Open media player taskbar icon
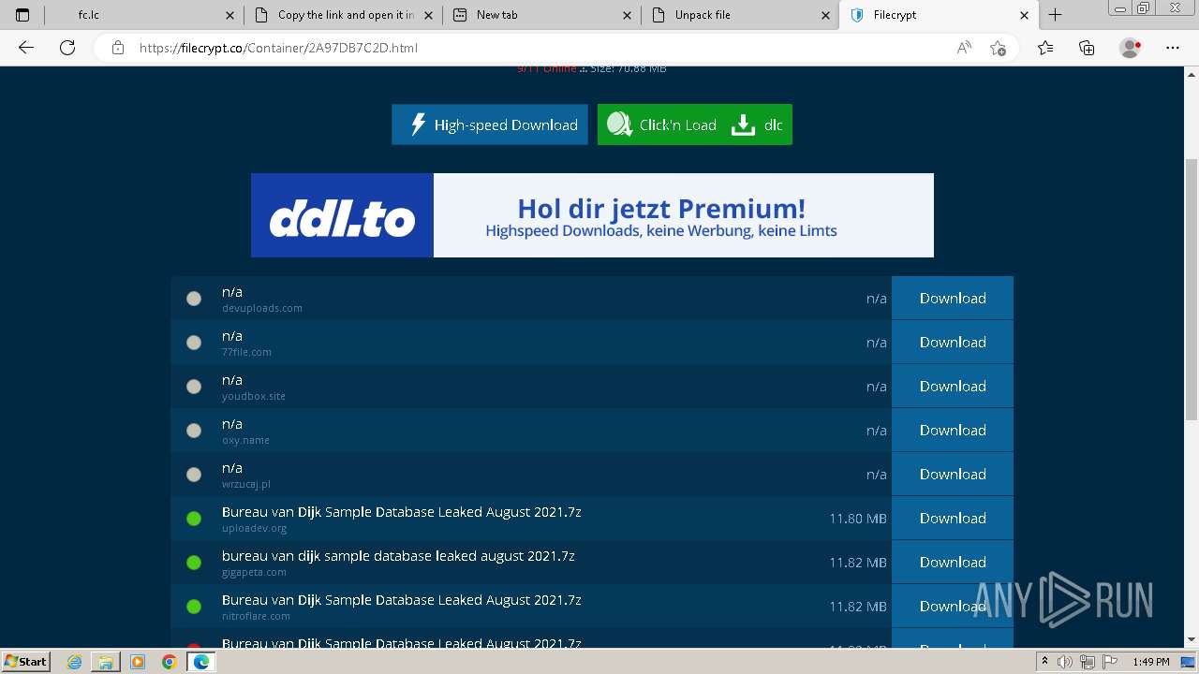 (x=138, y=662)
